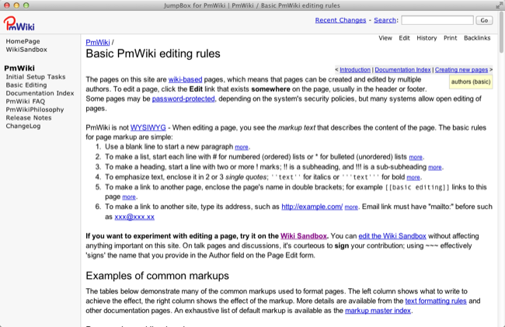Click more link after heading rule
505x327 pixels.
click(435, 167)
